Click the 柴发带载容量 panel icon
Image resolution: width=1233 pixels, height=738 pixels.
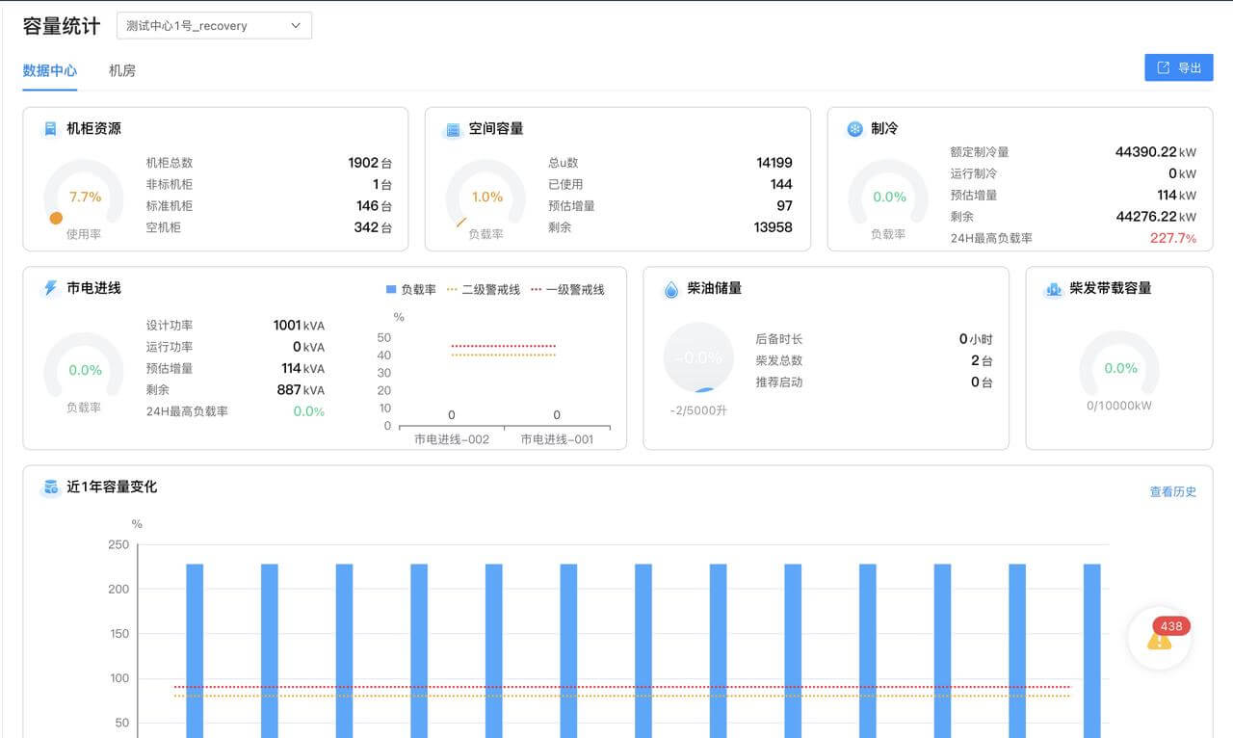[x=1053, y=287]
